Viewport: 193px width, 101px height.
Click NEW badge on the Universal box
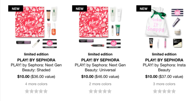(80, 8)
